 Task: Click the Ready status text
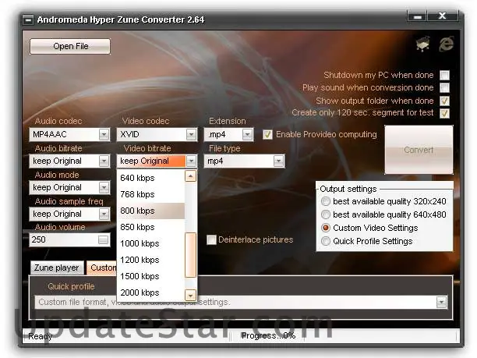click(x=41, y=336)
